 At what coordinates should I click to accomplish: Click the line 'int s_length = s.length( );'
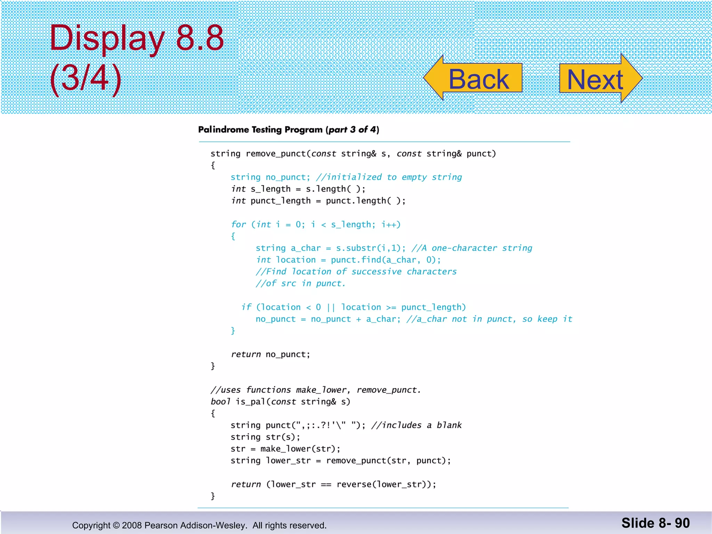[x=298, y=189]
